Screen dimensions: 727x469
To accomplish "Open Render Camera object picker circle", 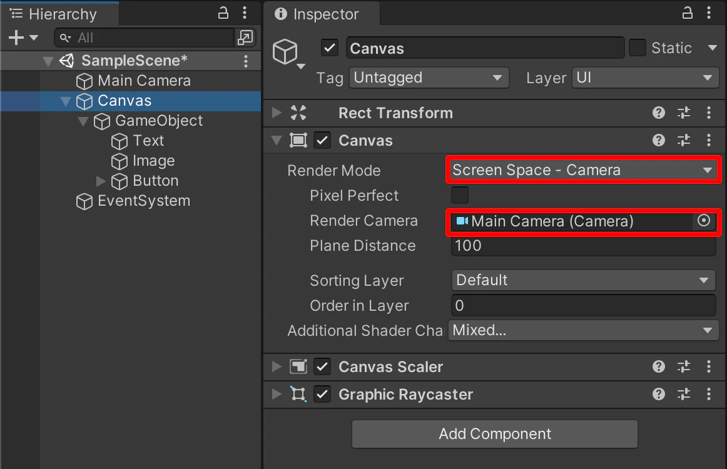I will point(704,221).
